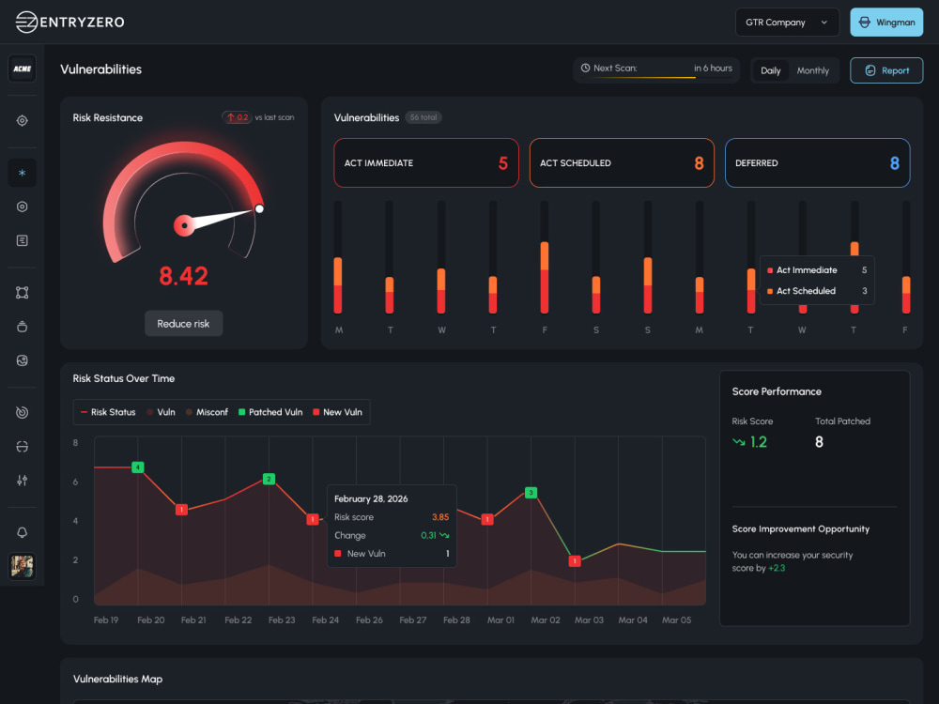The image size is (939, 704).
Task: Click the Next Scan progress bar
Action: pos(656,77)
